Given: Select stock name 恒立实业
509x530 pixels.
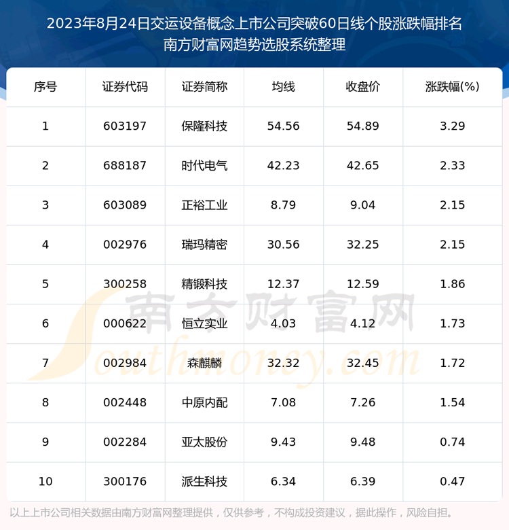Looking at the screenshot, I should click(x=204, y=323).
